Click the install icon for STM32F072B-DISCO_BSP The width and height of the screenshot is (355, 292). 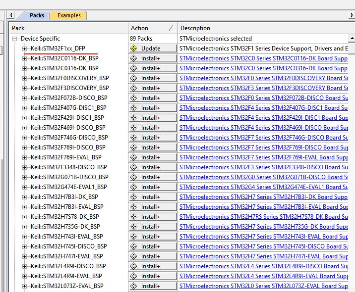coord(133,98)
